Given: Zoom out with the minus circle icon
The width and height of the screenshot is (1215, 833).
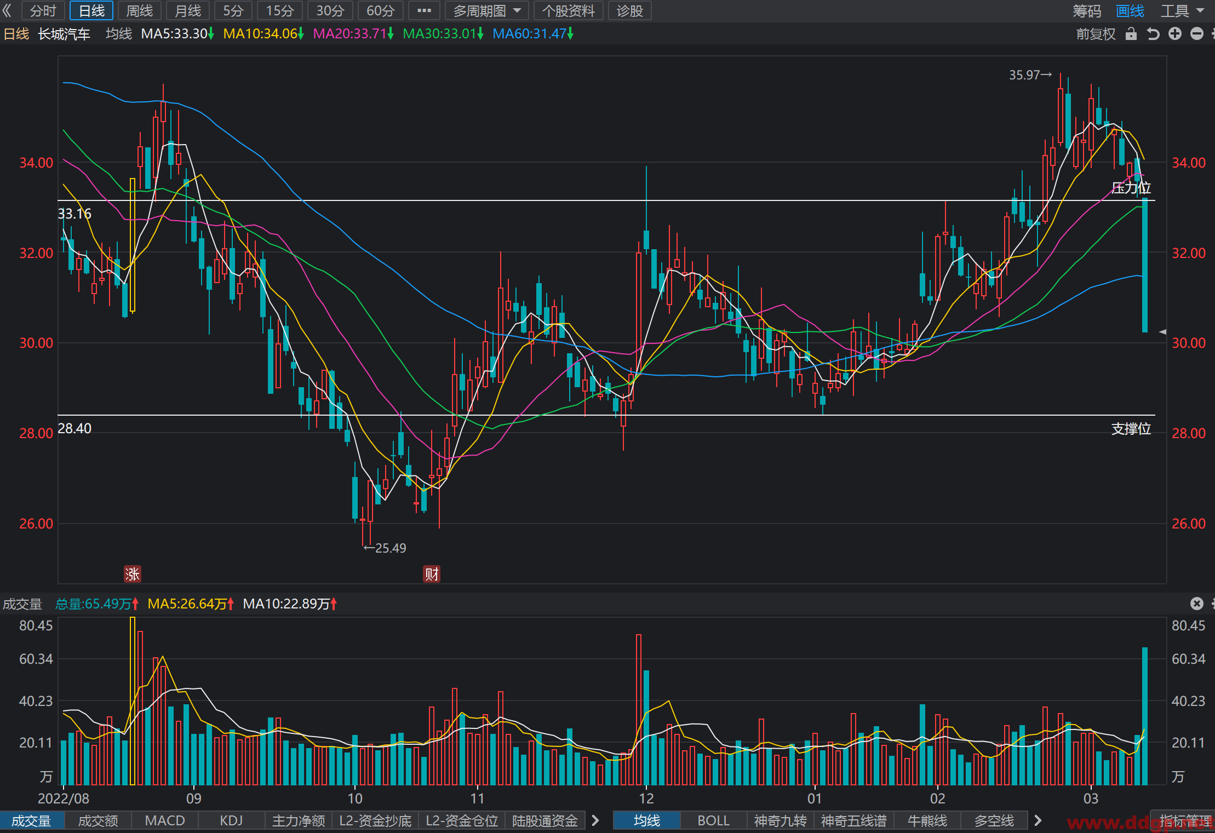Looking at the screenshot, I should point(1197,34).
